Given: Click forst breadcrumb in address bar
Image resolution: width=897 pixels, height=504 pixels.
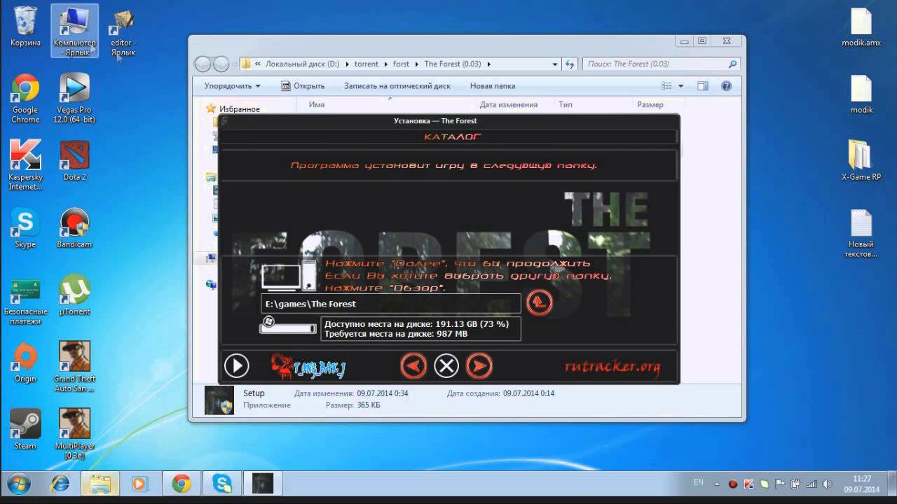Looking at the screenshot, I should coord(401,64).
